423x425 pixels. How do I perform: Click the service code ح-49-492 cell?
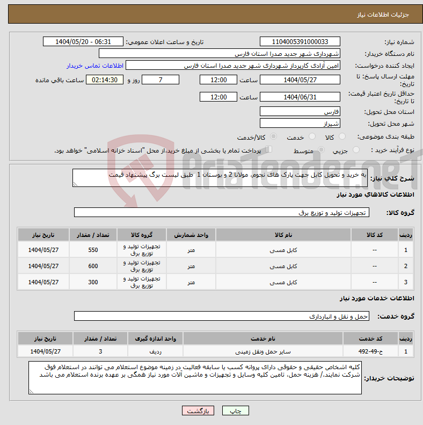point(370,351)
